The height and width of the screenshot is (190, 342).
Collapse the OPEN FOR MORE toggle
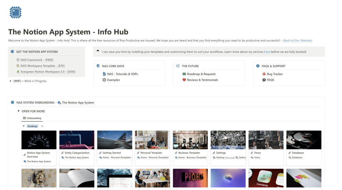(18, 111)
